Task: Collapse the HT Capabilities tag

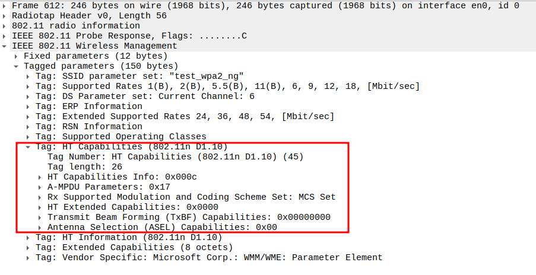Action: click(28, 146)
